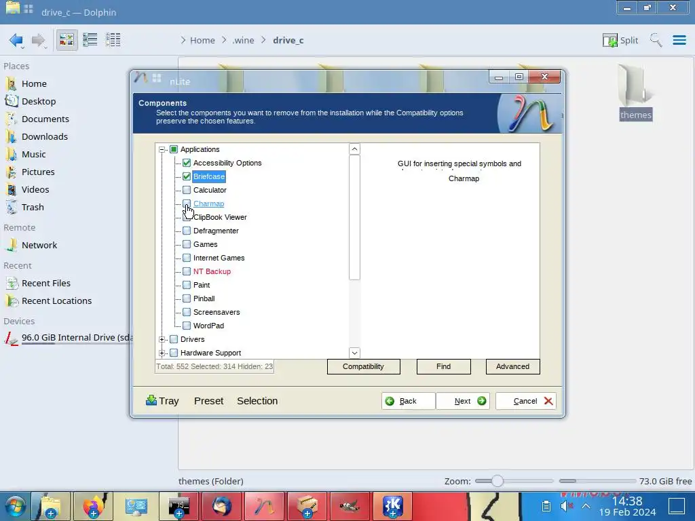Check the NT Backup checkbox
This screenshot has width=695, height=521.
(187, 271)
